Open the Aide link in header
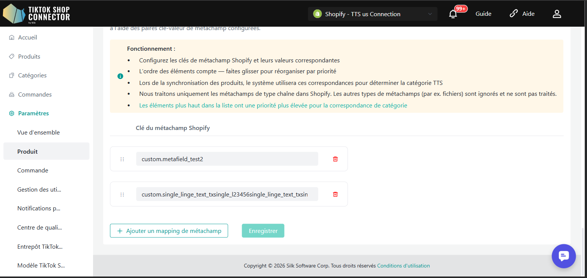This screenshot has height=278, width=587. tap(522, 14)
